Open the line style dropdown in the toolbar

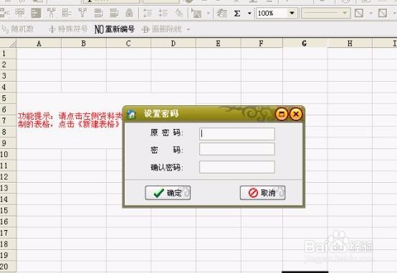345,13
